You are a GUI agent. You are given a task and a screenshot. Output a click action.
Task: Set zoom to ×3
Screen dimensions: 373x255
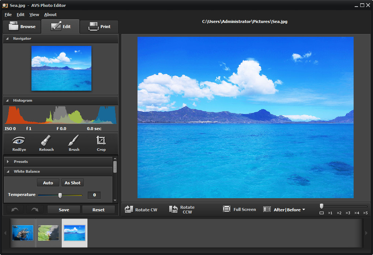tap(348, 213)
